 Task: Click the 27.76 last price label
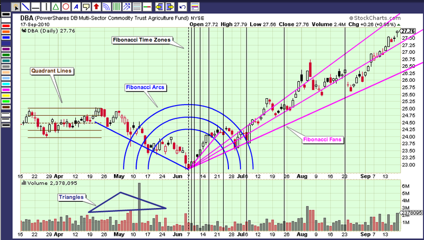(x=408, y=31)
